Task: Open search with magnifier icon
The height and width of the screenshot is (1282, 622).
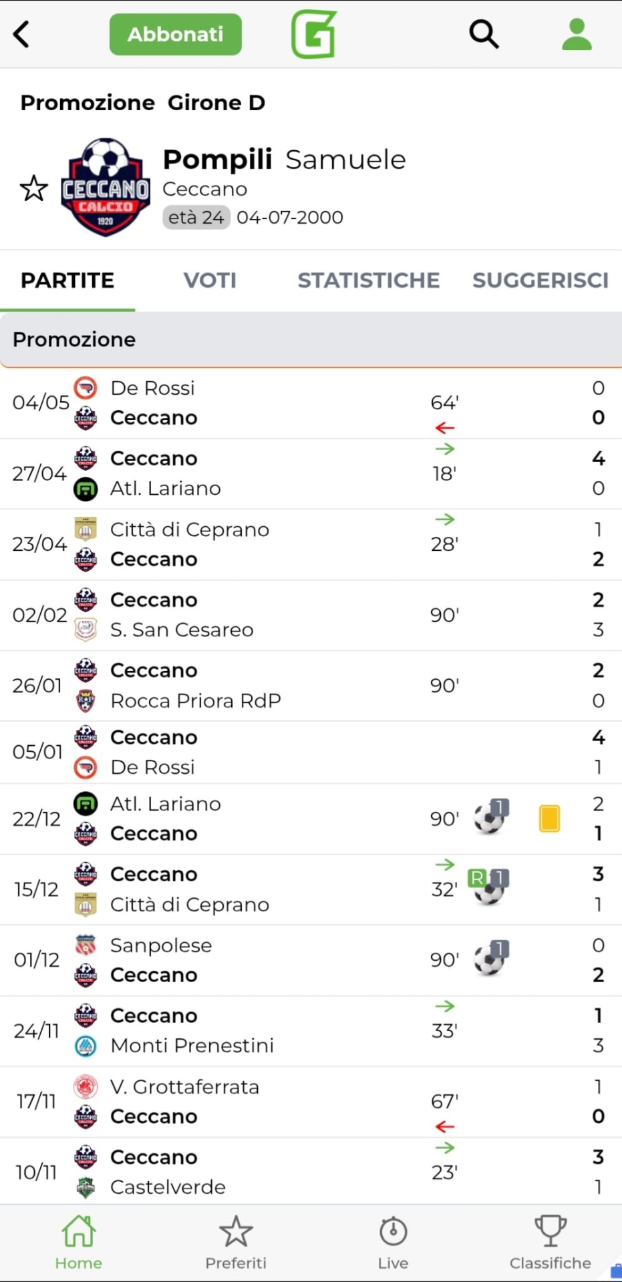Action: [484, 34]
